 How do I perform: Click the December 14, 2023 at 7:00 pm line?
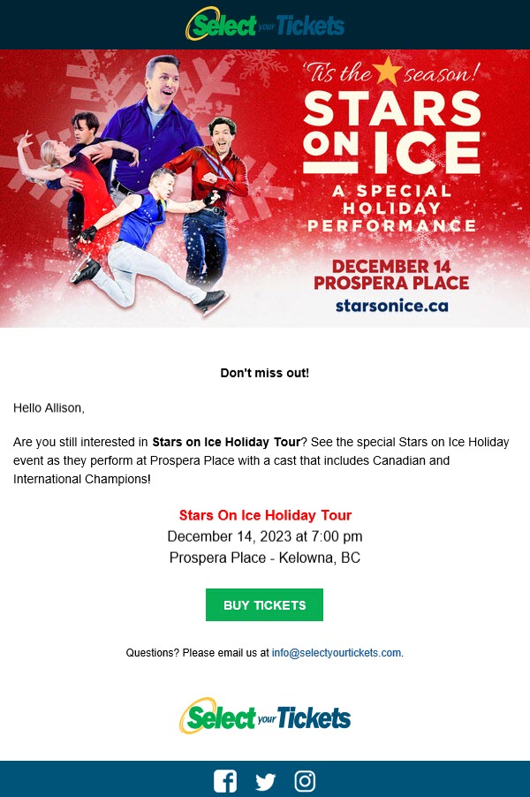point(265,536)
